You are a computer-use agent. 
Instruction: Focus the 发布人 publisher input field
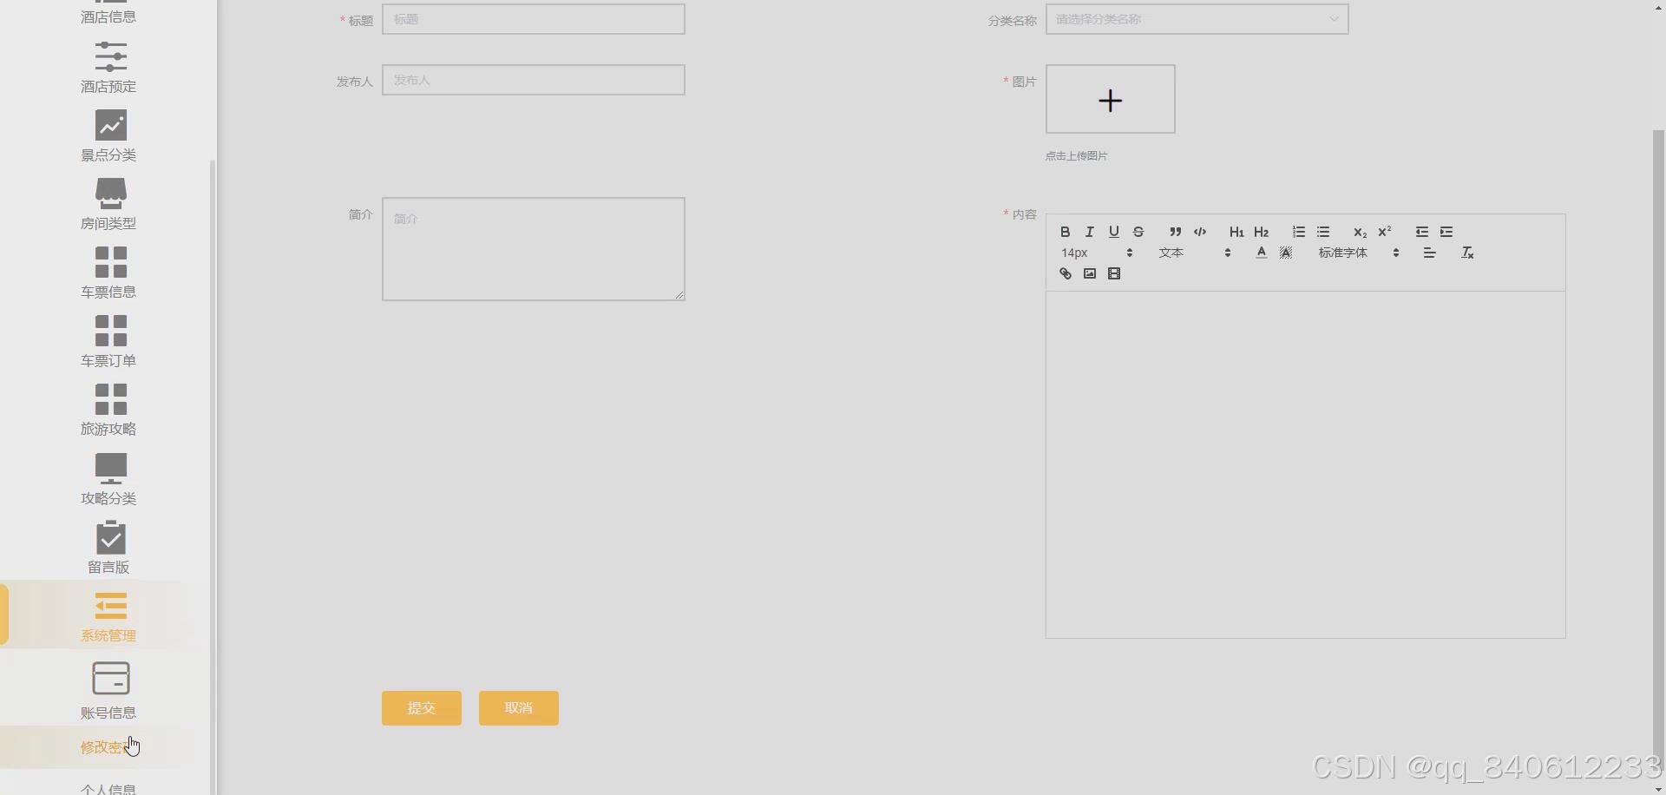(533, 80)
